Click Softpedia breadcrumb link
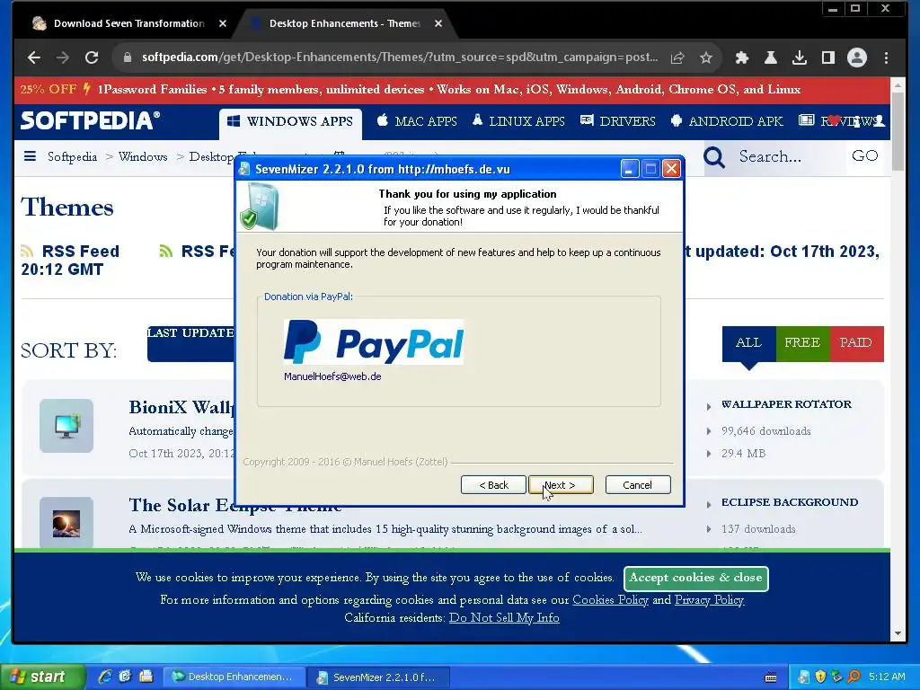Screen dimensions: 920x690 click(72, 156)
